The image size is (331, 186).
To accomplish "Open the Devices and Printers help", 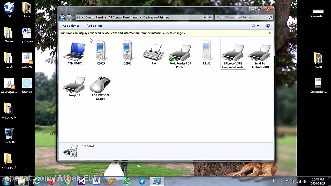I will [268, 26].
